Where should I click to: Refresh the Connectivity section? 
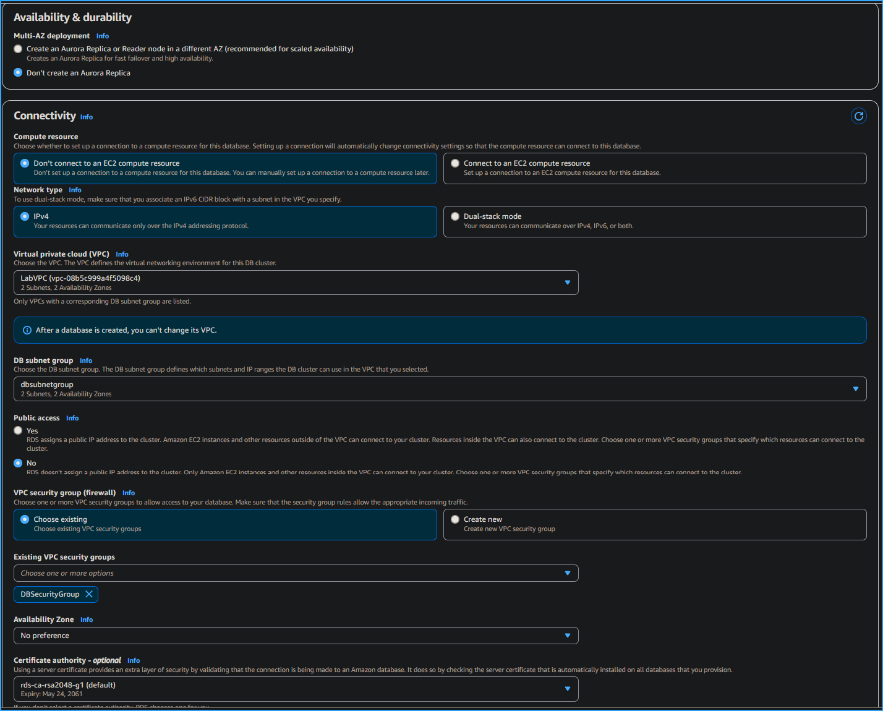click(x=858, y=116)
